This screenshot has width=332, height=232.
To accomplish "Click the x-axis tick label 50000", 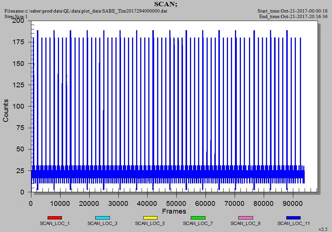I will coord(176,204).
